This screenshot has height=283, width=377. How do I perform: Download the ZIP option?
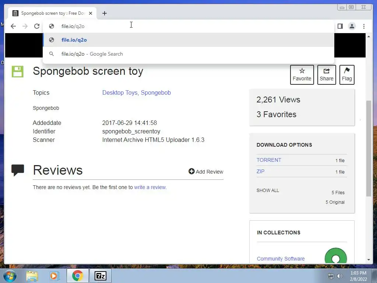pos(260,171)
